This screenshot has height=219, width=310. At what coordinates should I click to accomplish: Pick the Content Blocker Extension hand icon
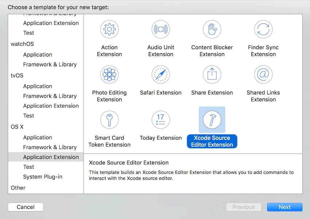[x=212, y=29]
